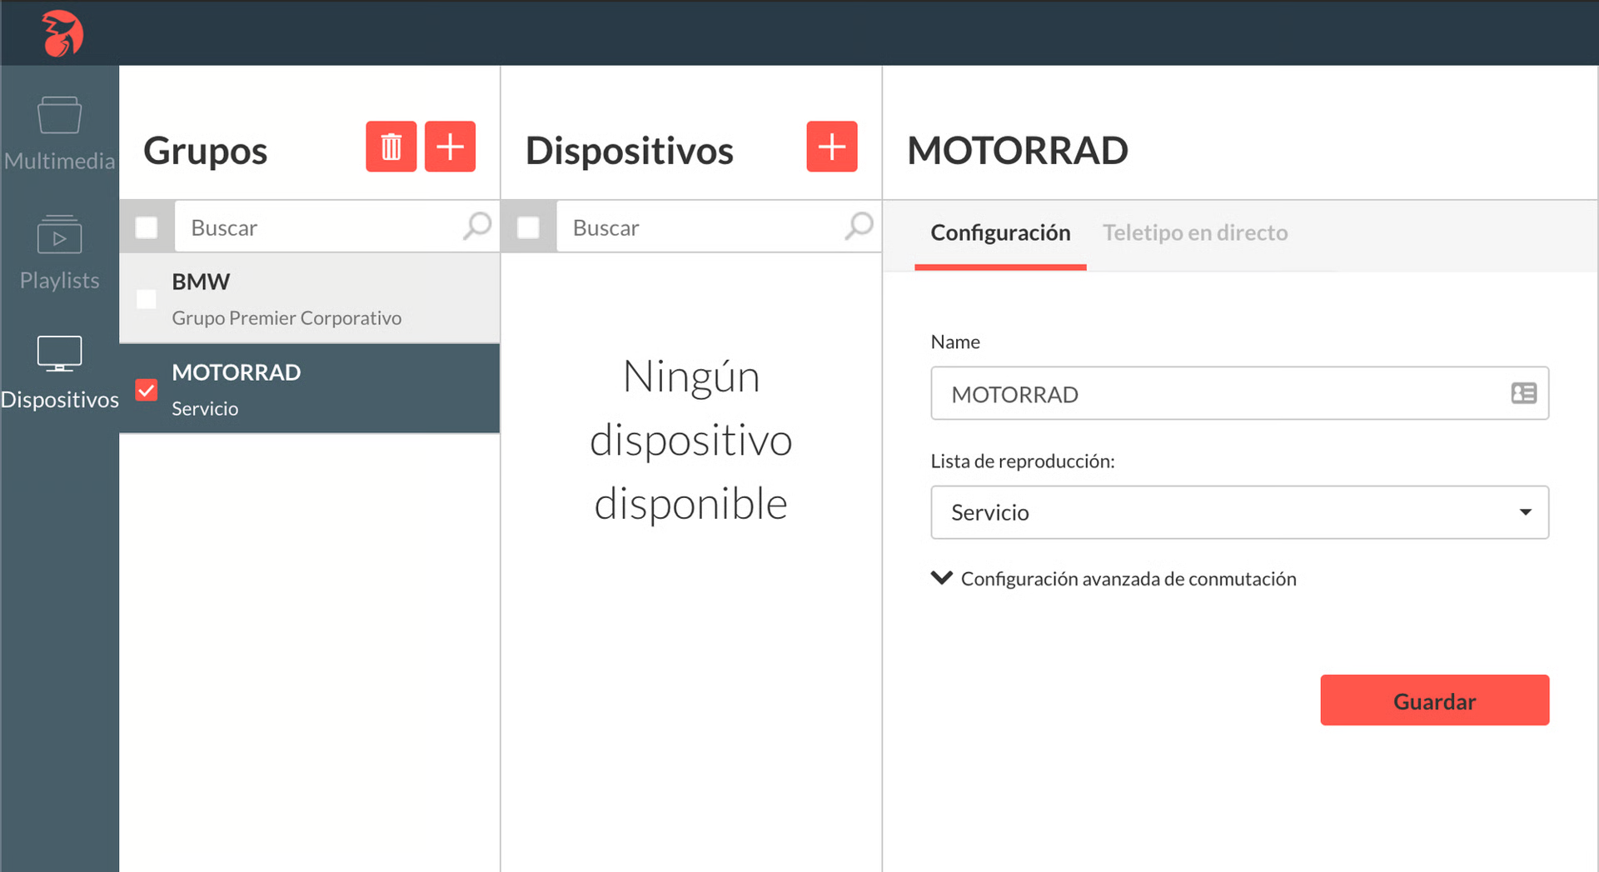Click the search magnifier in Grupos panel
This screenshot has width=1599, height=872.
[477, 226]
